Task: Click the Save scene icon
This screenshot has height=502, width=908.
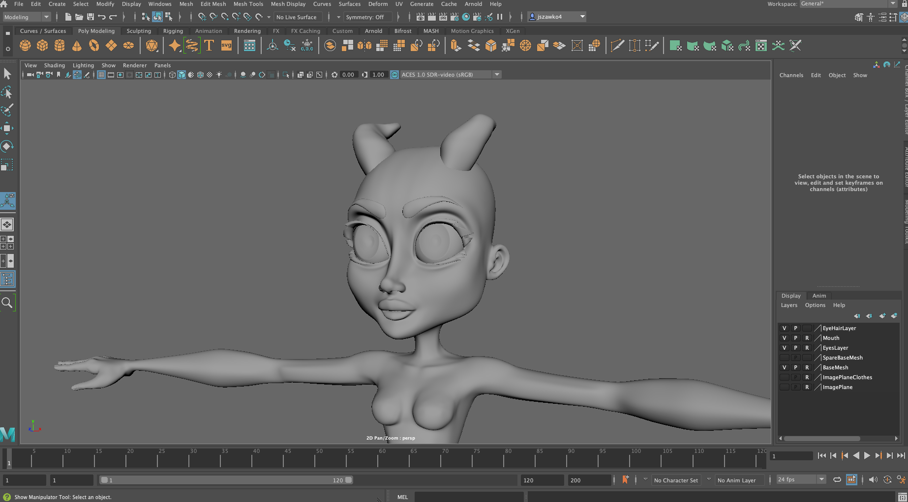Action: click(91, 17)
